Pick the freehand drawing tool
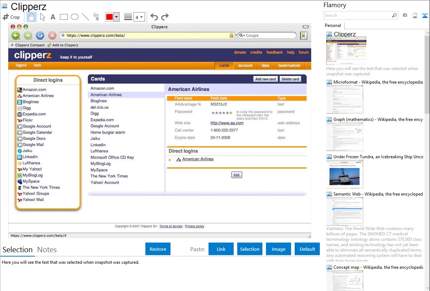This screenshot has height=291, width=430. 96,17
